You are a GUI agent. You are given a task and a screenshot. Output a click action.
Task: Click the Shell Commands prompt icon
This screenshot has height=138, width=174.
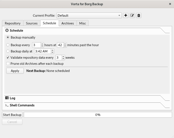click(7, 105)
